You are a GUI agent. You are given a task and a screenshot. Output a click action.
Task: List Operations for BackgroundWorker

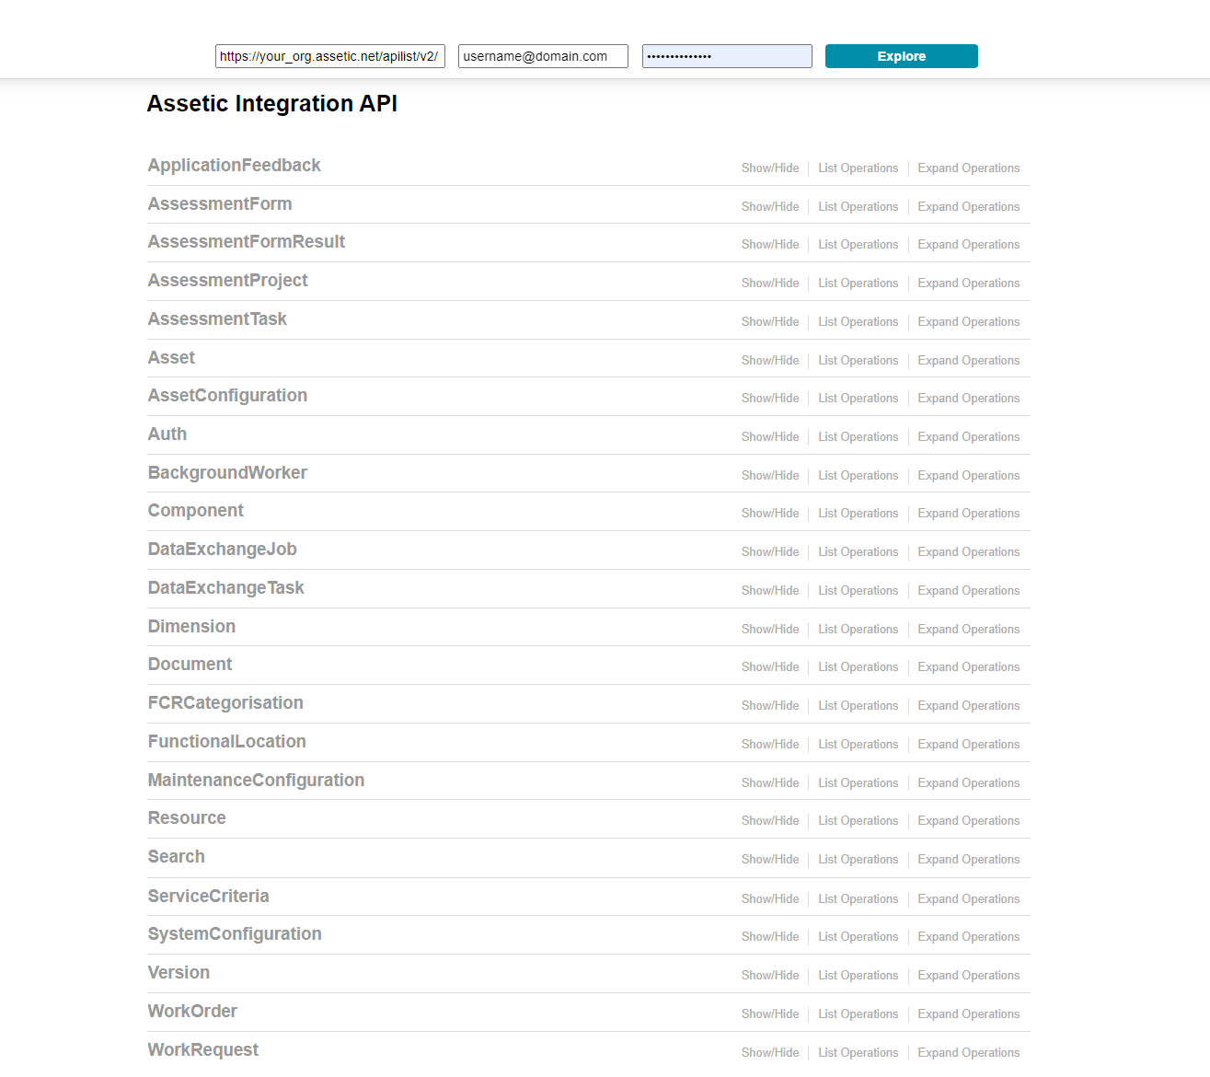pyautogui.click(x=858, y=476)
